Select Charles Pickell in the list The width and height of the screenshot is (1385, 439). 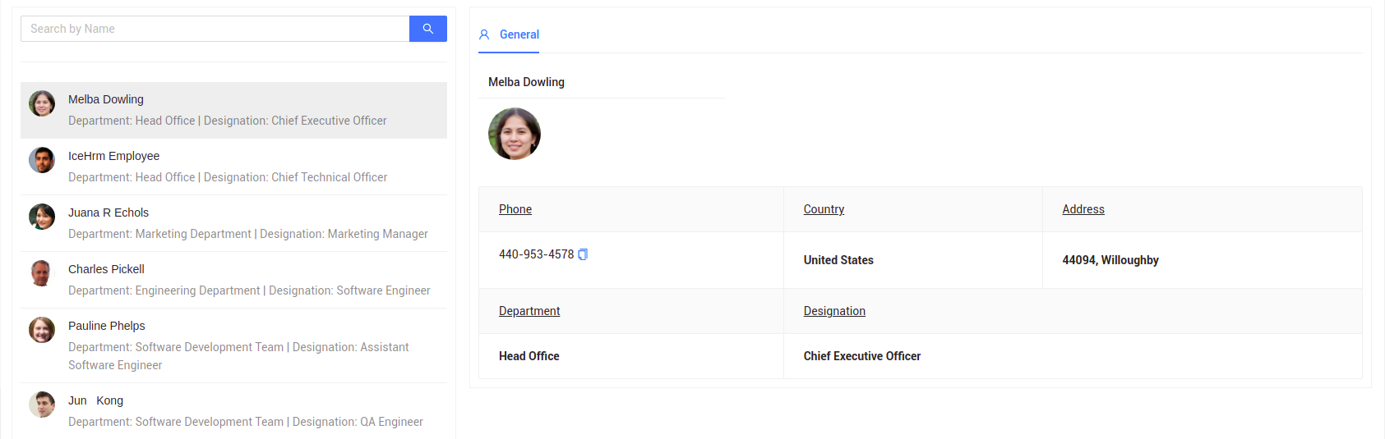[x=233, y=280]
